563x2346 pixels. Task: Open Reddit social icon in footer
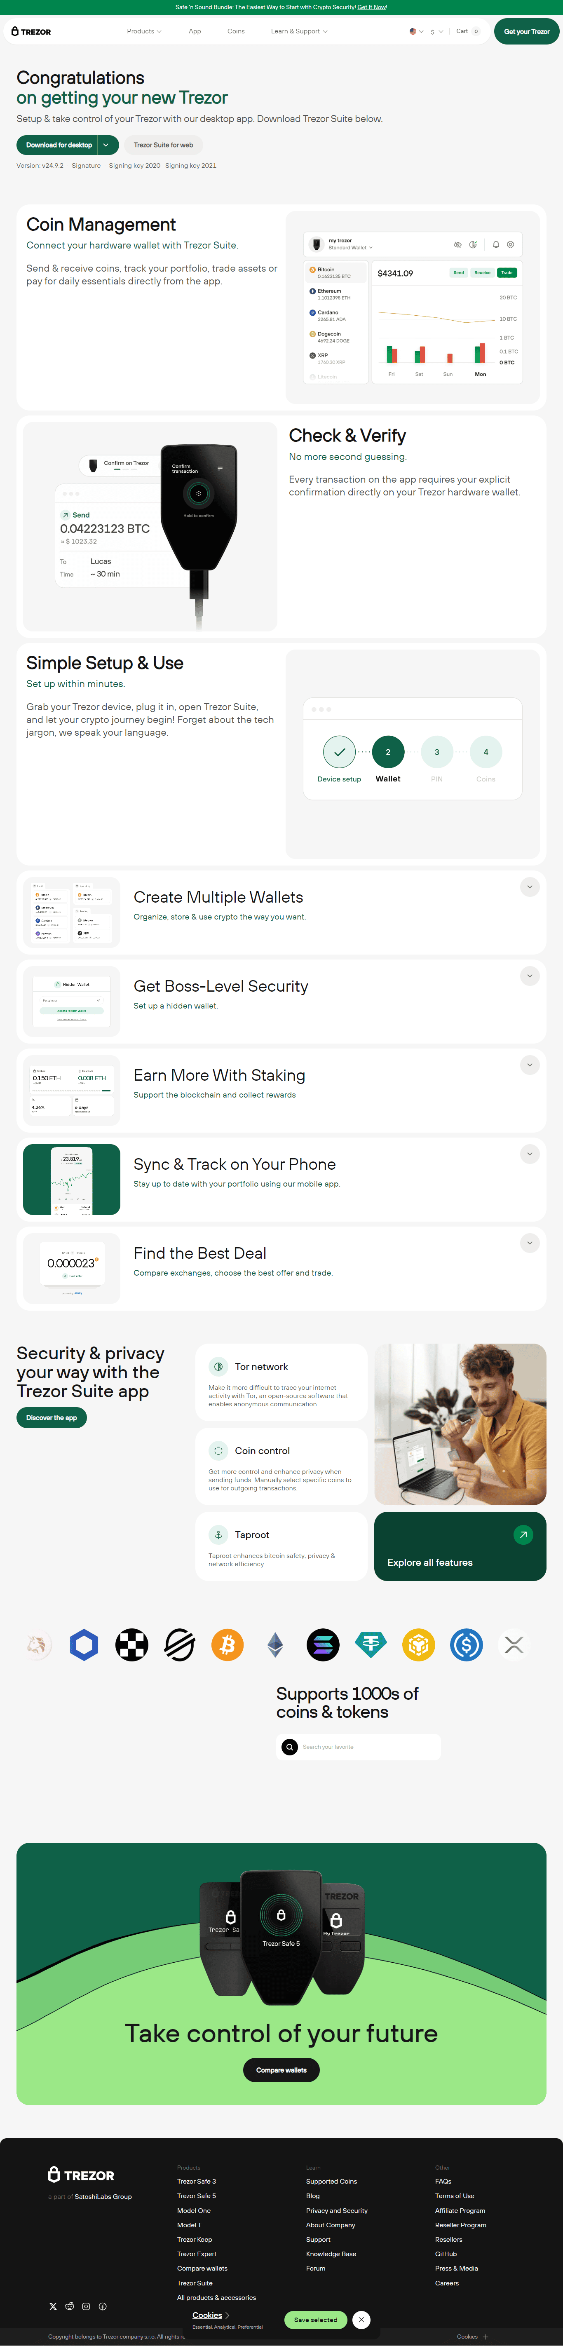click(x=69, y=2307)
